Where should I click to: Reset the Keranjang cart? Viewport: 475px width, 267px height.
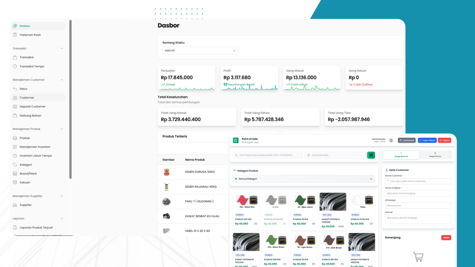tap(446, 237)
